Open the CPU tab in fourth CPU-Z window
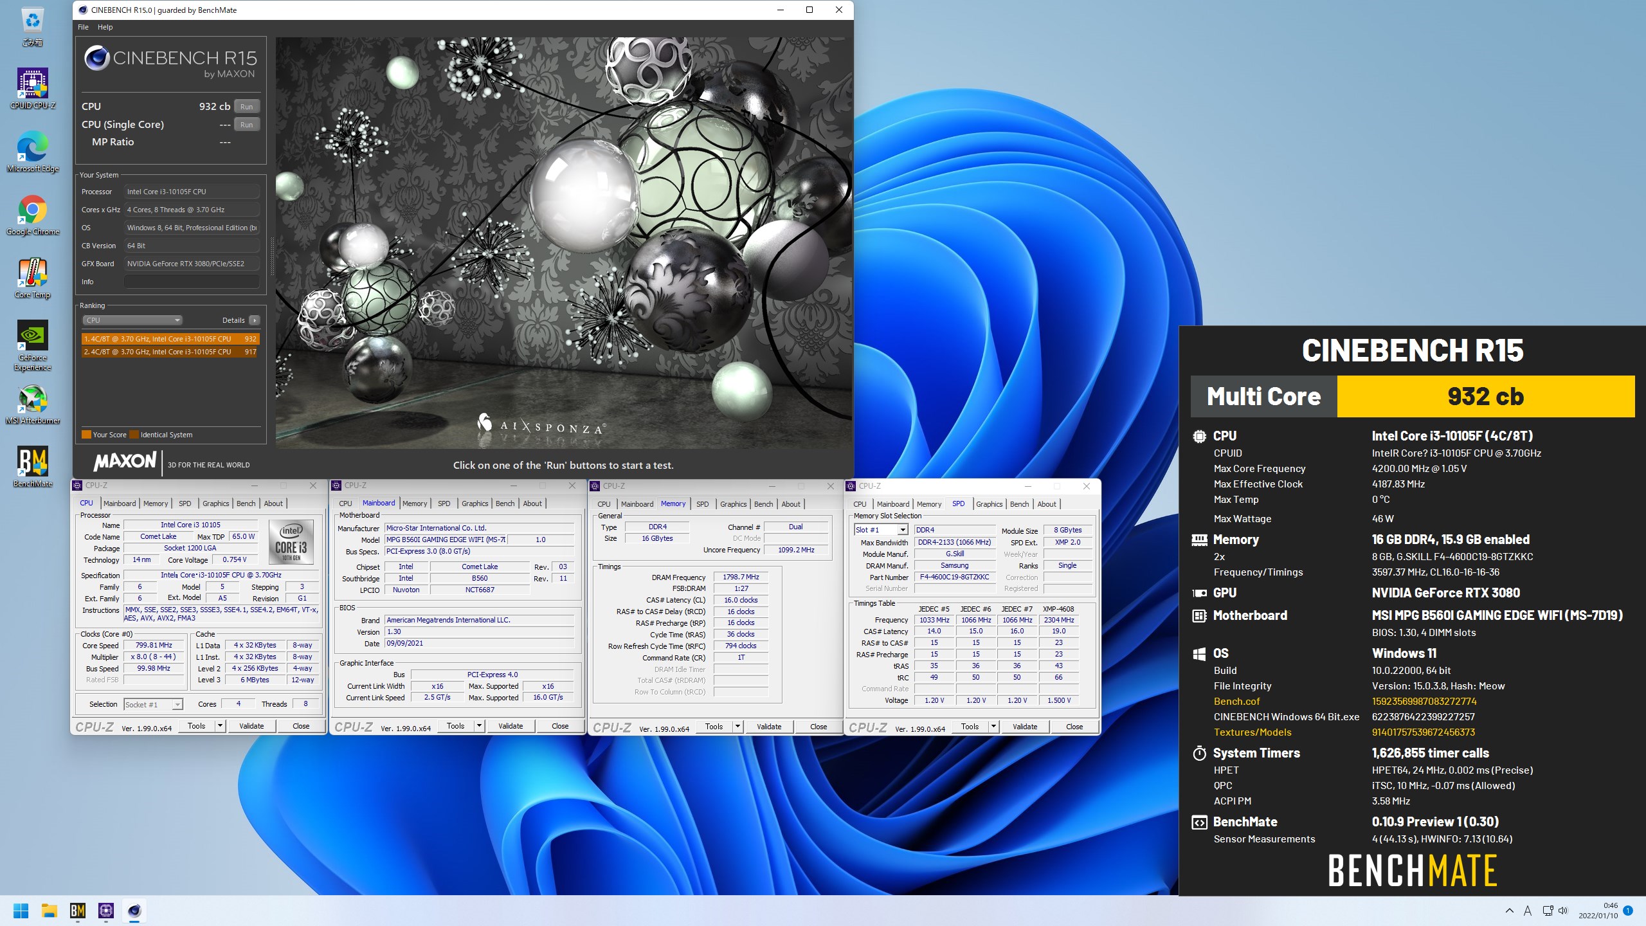1646x926 pixels. tap(860, 504)
